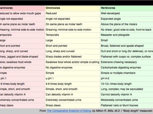The width and height of the screenshot is (153, 114).
Task: Click 'Moderately concentrated urine' cell
Action: [x=127, y=100]
